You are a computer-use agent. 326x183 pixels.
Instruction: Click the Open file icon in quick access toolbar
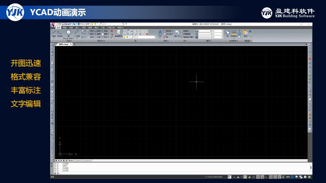point(60,24)
